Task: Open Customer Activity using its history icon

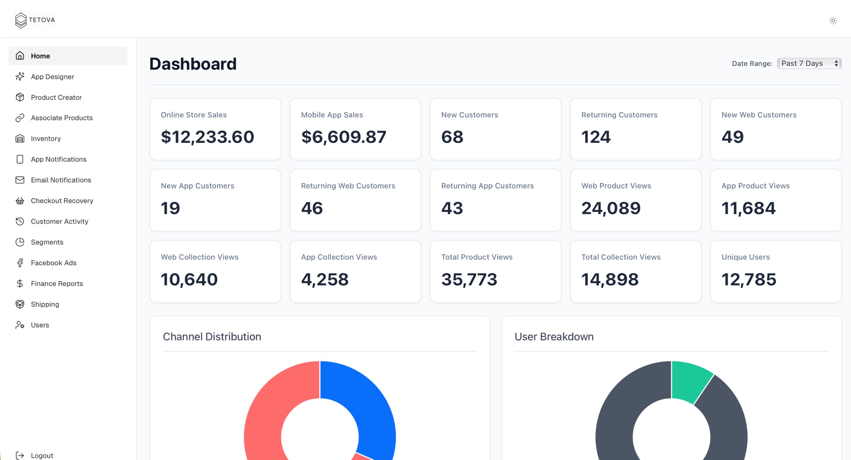Action: (20, 221)
